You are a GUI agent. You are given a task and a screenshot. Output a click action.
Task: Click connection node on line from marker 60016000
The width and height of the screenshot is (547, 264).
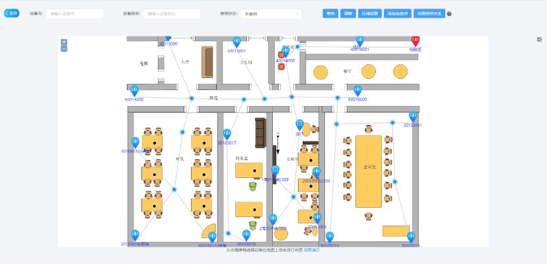tap(338, 98)
